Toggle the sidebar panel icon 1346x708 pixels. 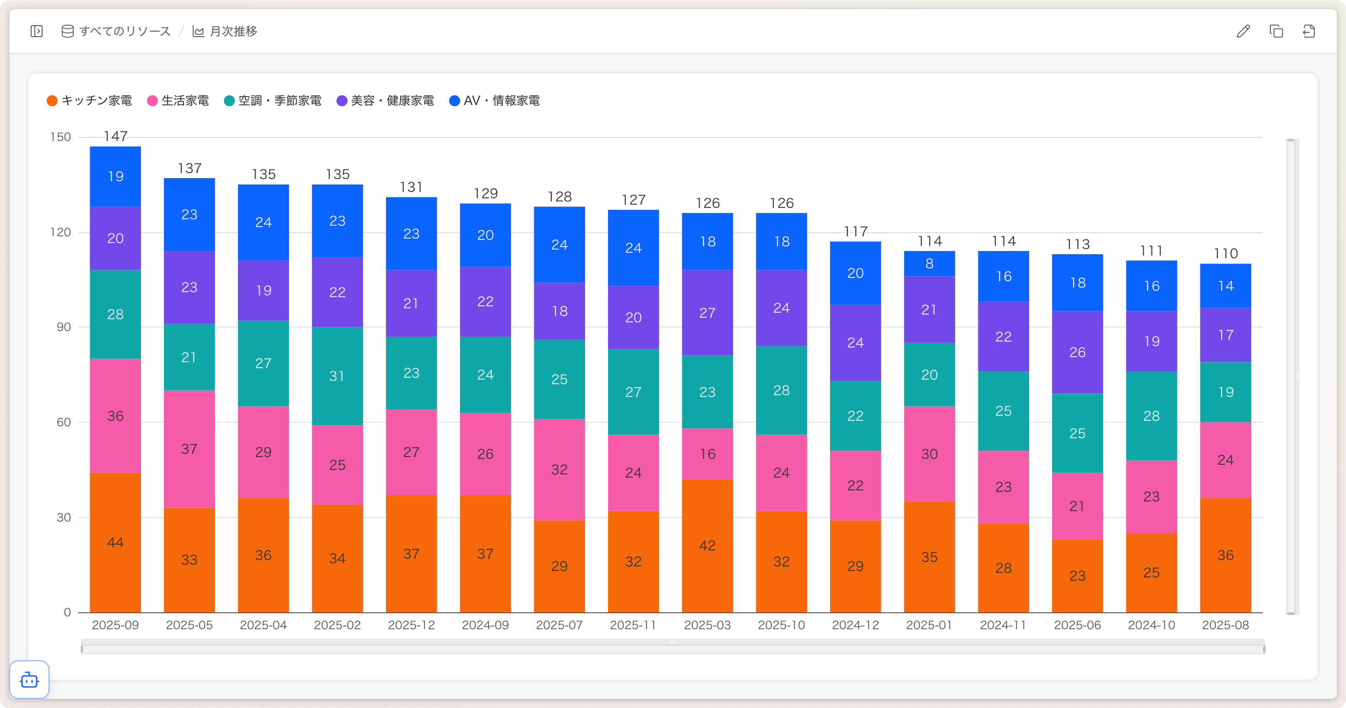[x=37, y=31]
